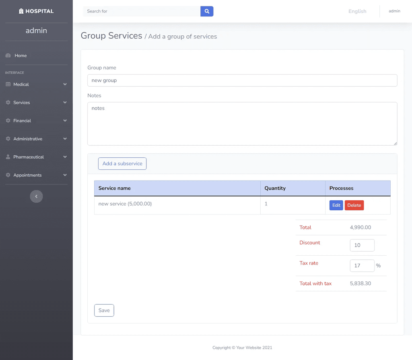Click the red Discount label
Image resolution: width=412 pixels, height=360 pixels.
tap(309, 243)
